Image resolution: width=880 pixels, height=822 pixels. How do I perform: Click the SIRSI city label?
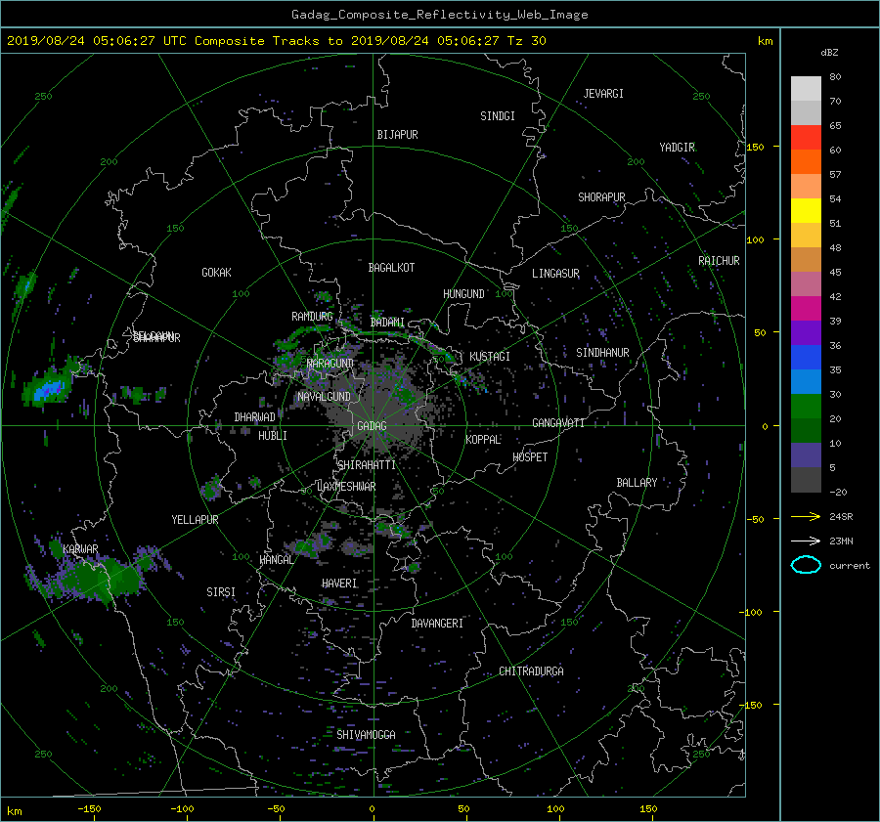(x=221, y=592)
